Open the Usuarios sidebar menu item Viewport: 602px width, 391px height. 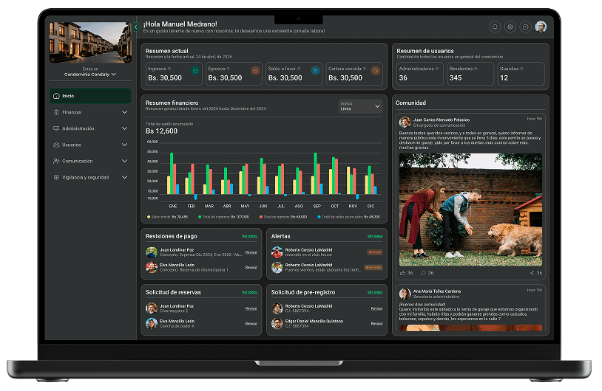point(90,145)
